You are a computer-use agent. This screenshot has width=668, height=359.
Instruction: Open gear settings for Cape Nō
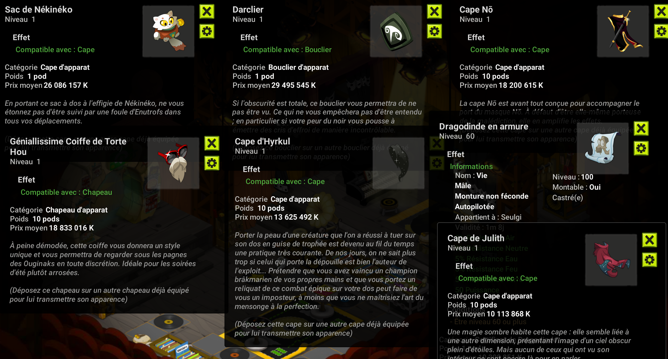661,31
